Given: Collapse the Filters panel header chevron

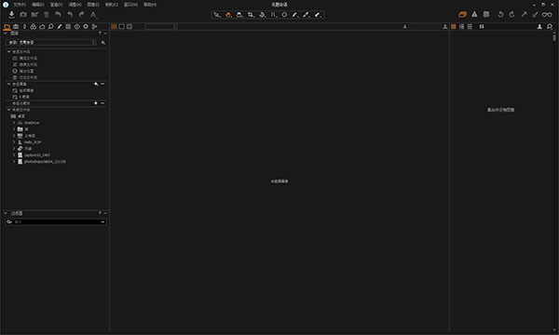Looking at the screenshot, I should 6,213.
